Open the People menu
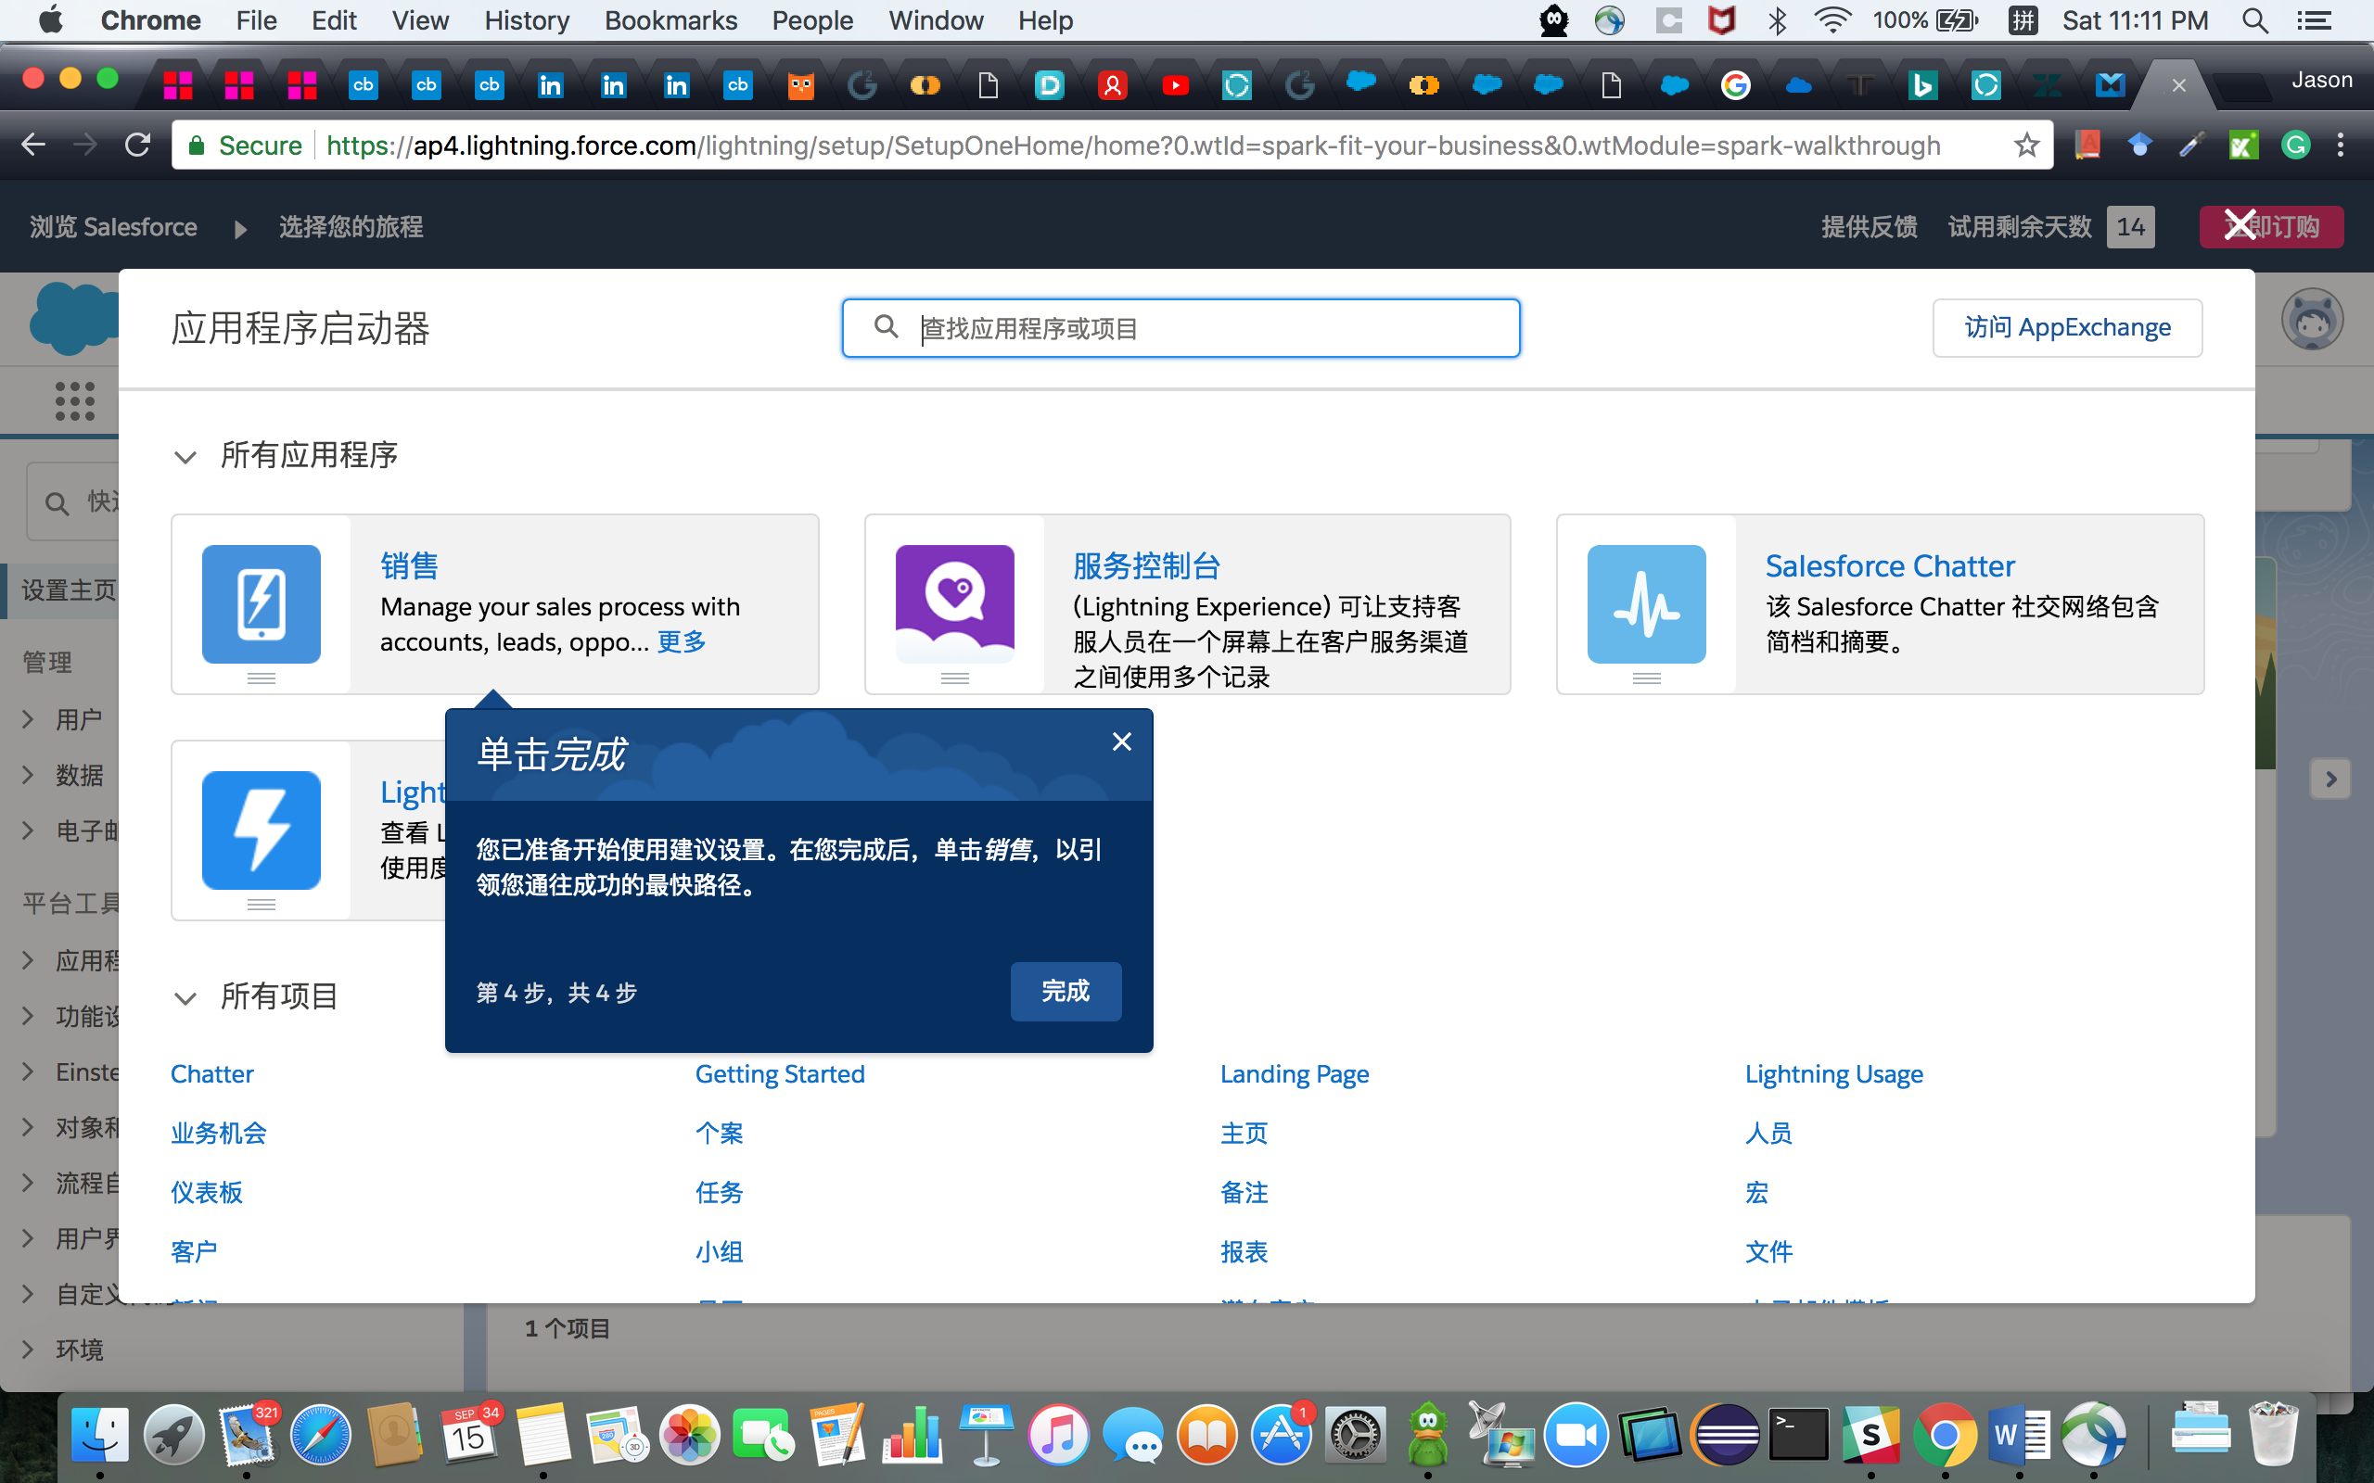 [812, 20]
